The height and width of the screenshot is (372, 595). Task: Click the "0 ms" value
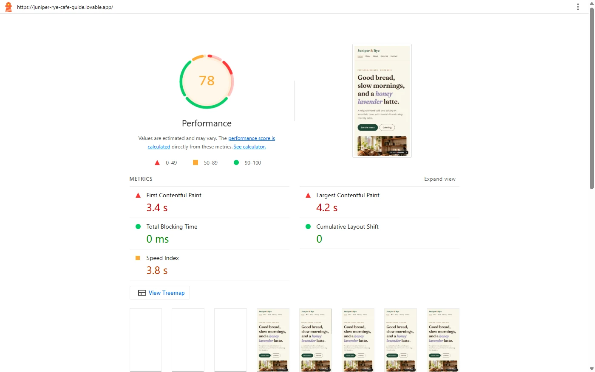point(158,239)
